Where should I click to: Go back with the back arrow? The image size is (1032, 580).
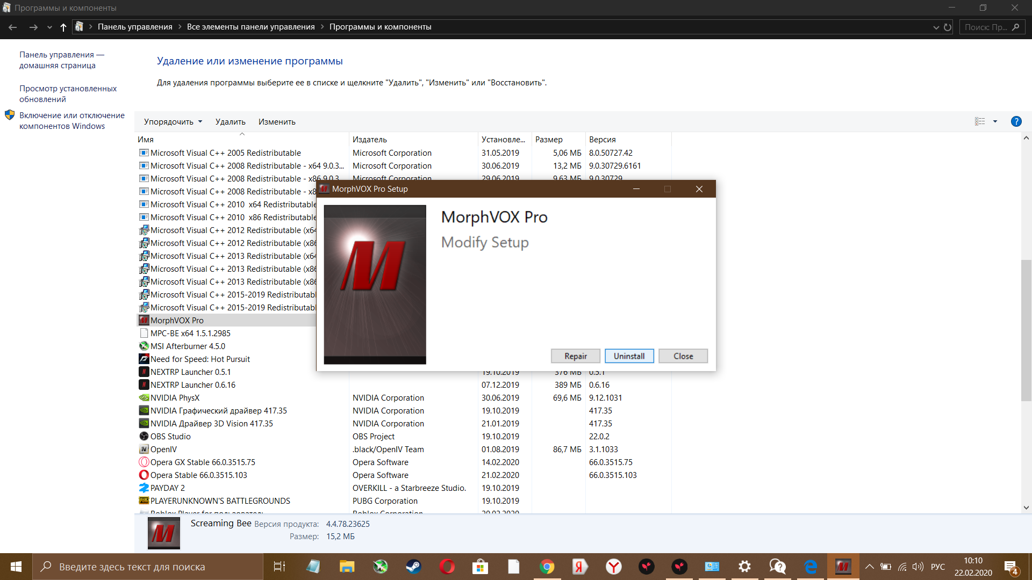coord(13,27)
